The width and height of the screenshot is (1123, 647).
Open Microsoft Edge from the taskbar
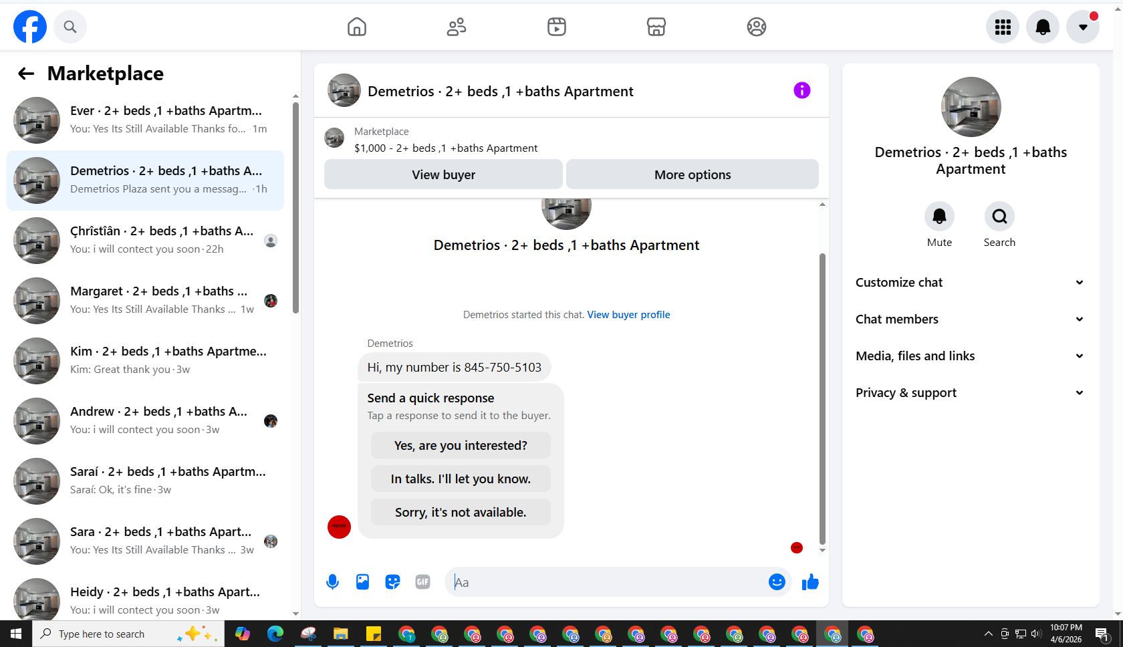[x=275, y=634]
